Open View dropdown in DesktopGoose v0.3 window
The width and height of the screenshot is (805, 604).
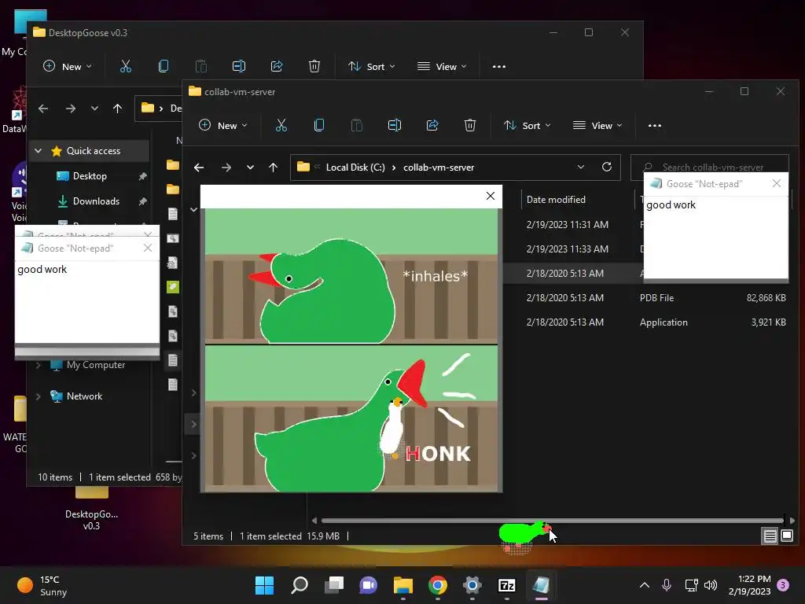click(x=442, y=66)
